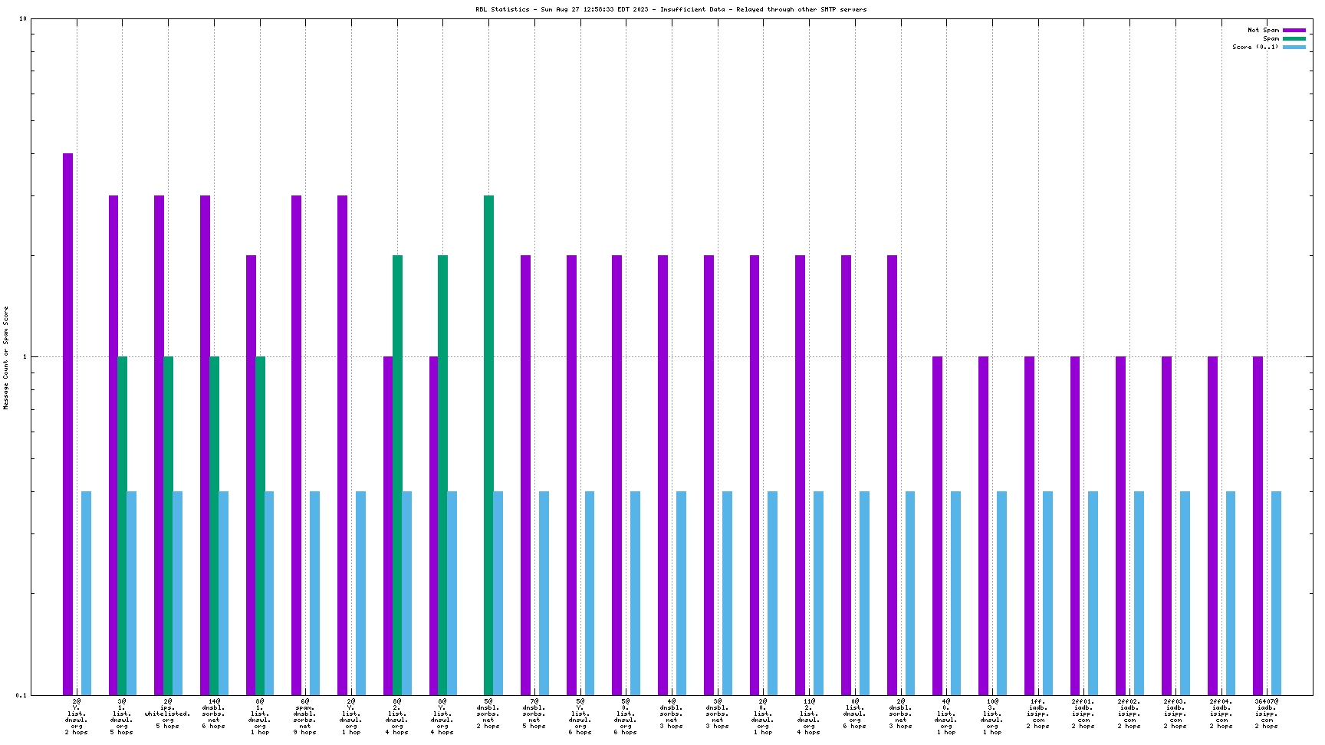This screenshot has height=745, width=1325.
Task: Click blue score bar for 36407@ iadb.isipp.com
Action: 1276,593
